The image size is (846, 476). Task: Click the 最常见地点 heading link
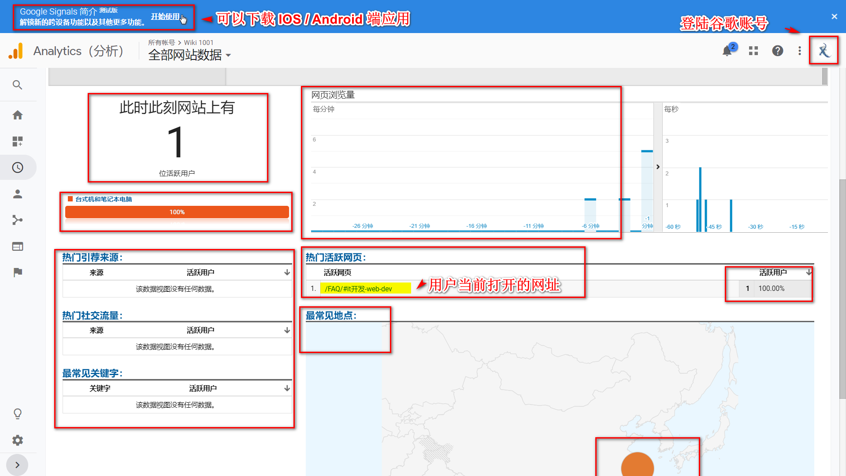coord(331,316)
